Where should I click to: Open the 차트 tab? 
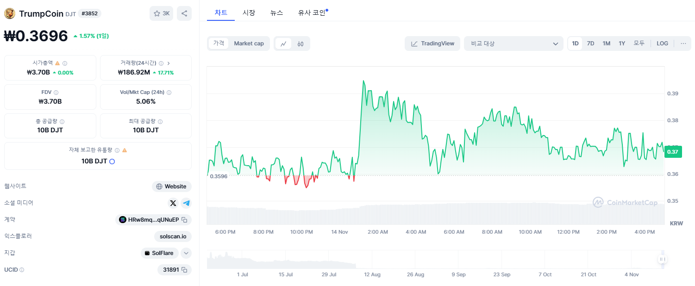[221, 13]
